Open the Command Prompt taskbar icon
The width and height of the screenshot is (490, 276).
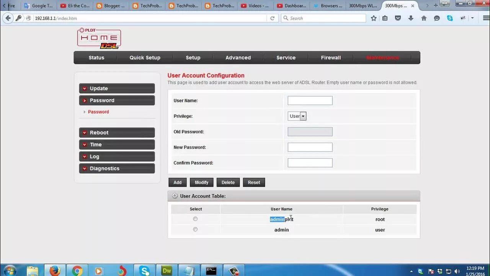[x=211, y=271]
